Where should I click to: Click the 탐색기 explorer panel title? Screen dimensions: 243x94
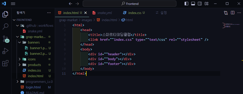click(20, 13)
